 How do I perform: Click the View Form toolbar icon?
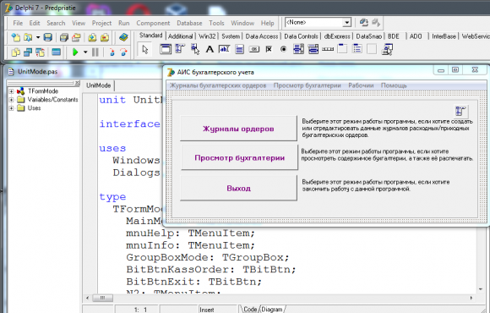(x=28, y=52)
